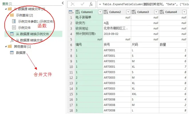The image size is (189, 114).
Task: Click the cell 收货地址:
Action: pos(89,28)
